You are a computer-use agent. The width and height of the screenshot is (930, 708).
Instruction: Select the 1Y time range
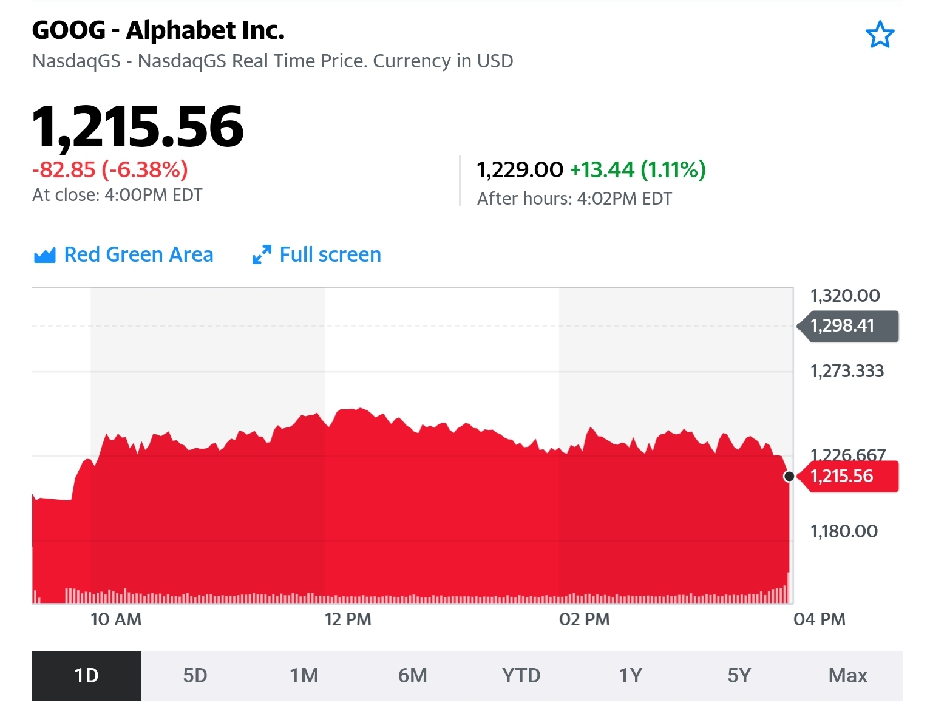click(630, 675)
